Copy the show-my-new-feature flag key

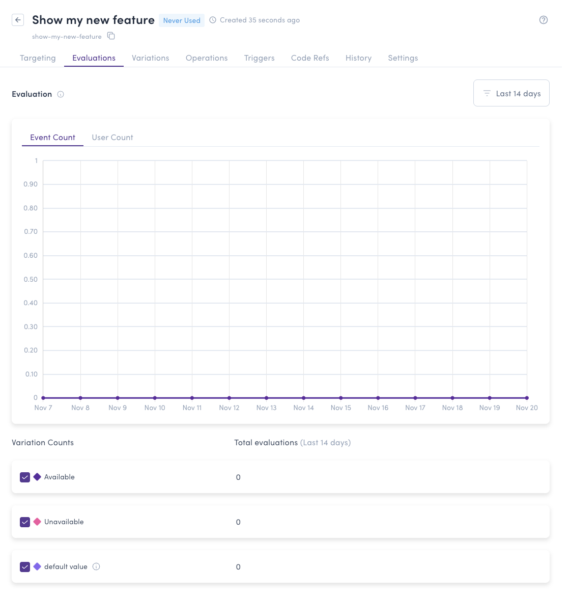pyautogui.click(x=111, y=36)
